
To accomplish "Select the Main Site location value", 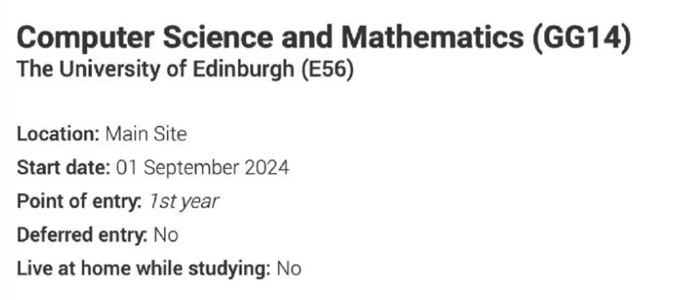I will pos(146,134).
